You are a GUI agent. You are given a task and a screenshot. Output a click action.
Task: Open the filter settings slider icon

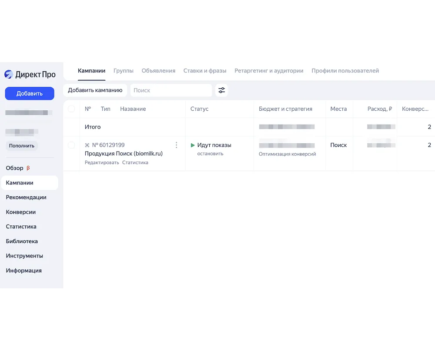click(x=222, y=90)
